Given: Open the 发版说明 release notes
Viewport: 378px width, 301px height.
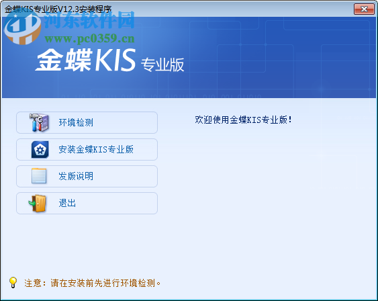Looking at the screenshot, I should pos(87,176).
